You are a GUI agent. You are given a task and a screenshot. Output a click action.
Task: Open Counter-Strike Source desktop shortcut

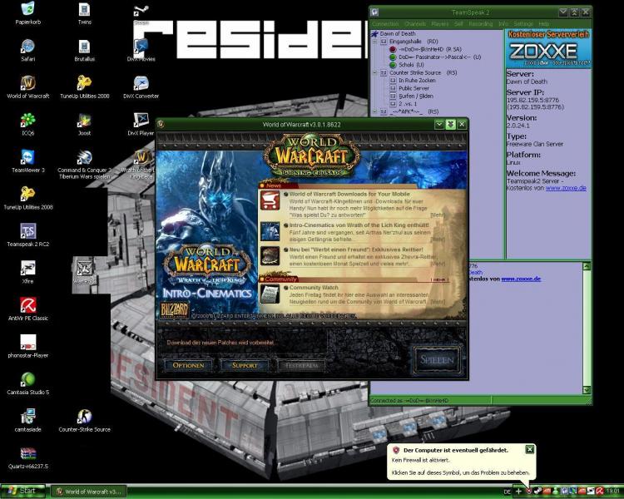tap(84, 420)
